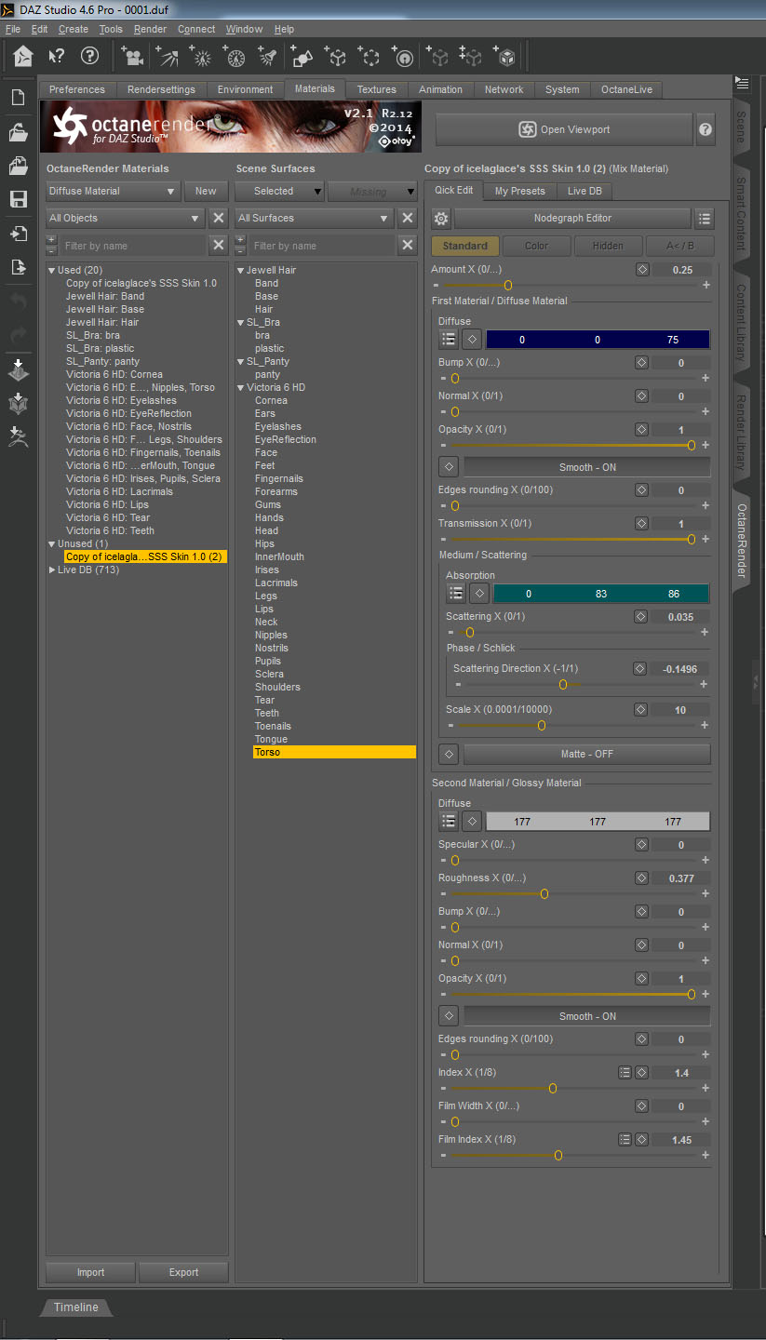Clear the All Surfaces filter with X
The image size is (766, 1340).
coord(407,218)
